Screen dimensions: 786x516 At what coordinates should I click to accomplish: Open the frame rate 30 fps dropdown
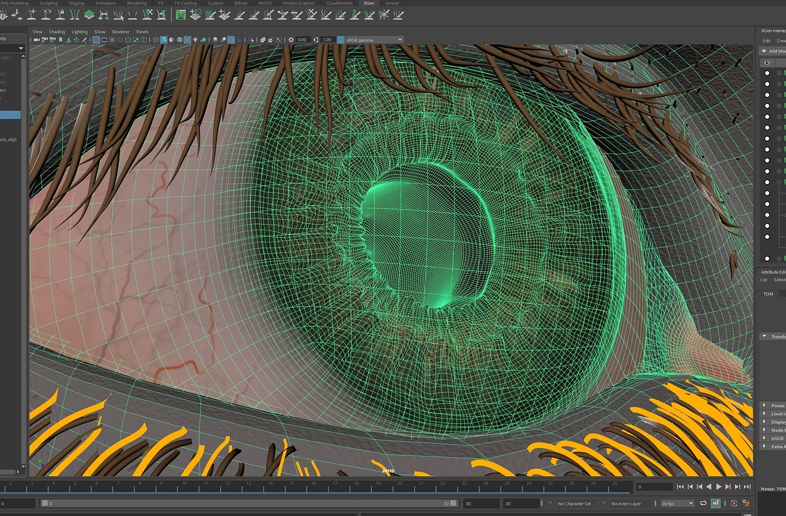click(677, 504)
